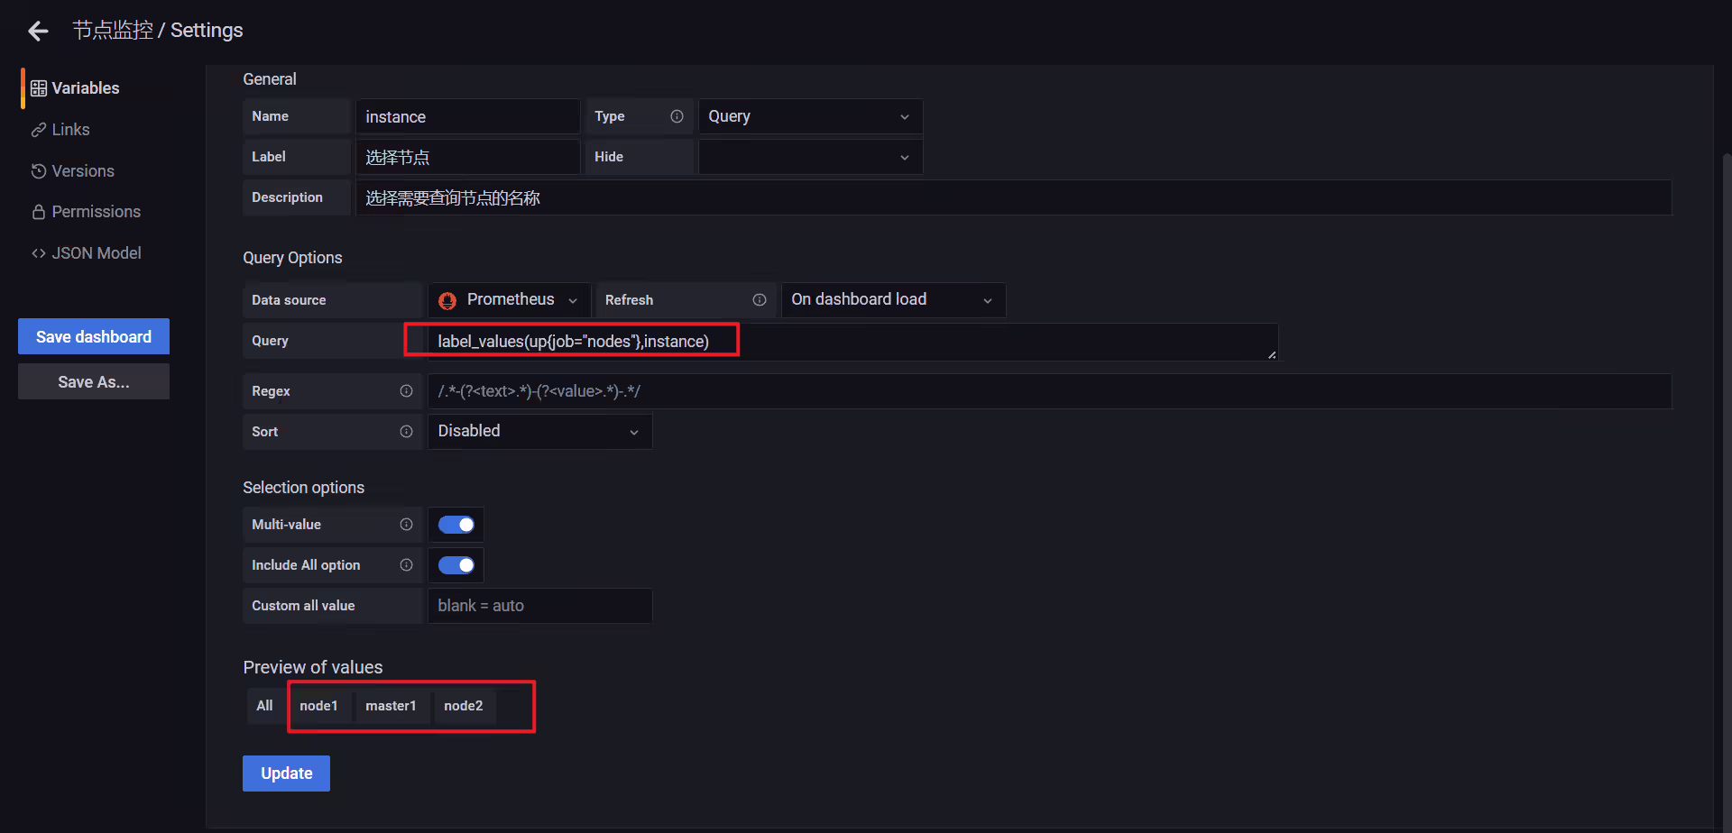Expand the Sort dropdown showing Disabled
Viewport: 1732px width, 833px height.
[539, 432]
